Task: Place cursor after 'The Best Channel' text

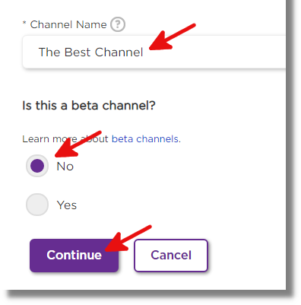Action: pyautogui.click(x=144, y=52)
